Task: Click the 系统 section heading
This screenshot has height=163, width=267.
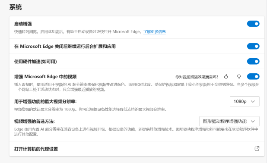Action: click(x=16, y=7)
